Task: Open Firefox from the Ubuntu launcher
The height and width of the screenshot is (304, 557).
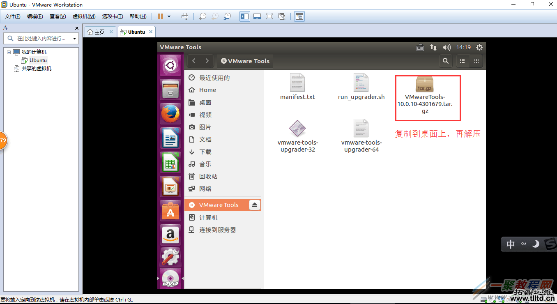Action: 170,113
